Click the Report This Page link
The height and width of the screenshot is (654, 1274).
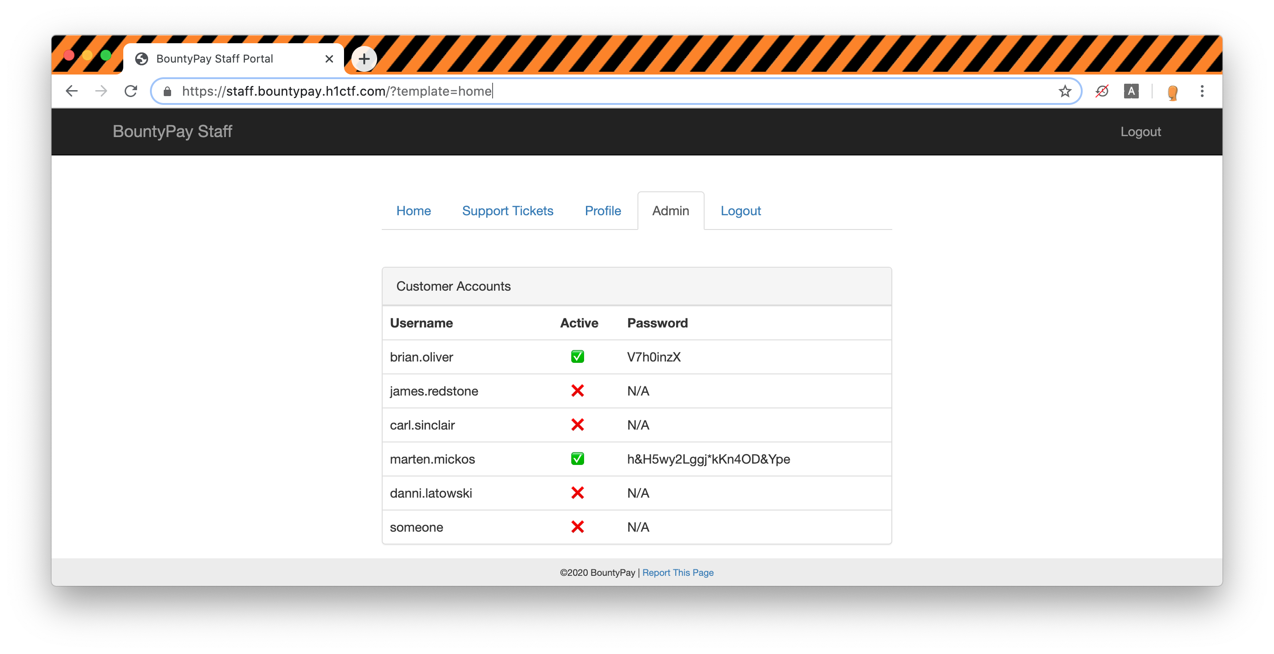click(x=677, y=573)
